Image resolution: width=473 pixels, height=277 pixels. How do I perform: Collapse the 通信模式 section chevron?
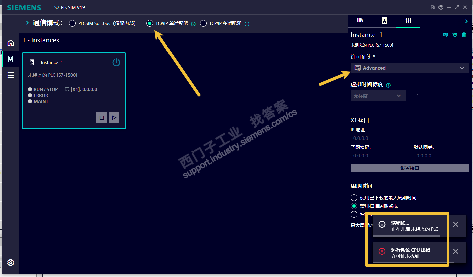(x=27, y=23)
